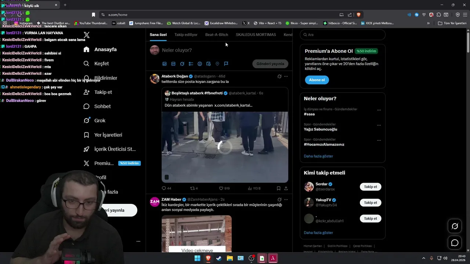
Task: Open Steam from taskbar
Action: pyautogui.click(x=219, y=258)
